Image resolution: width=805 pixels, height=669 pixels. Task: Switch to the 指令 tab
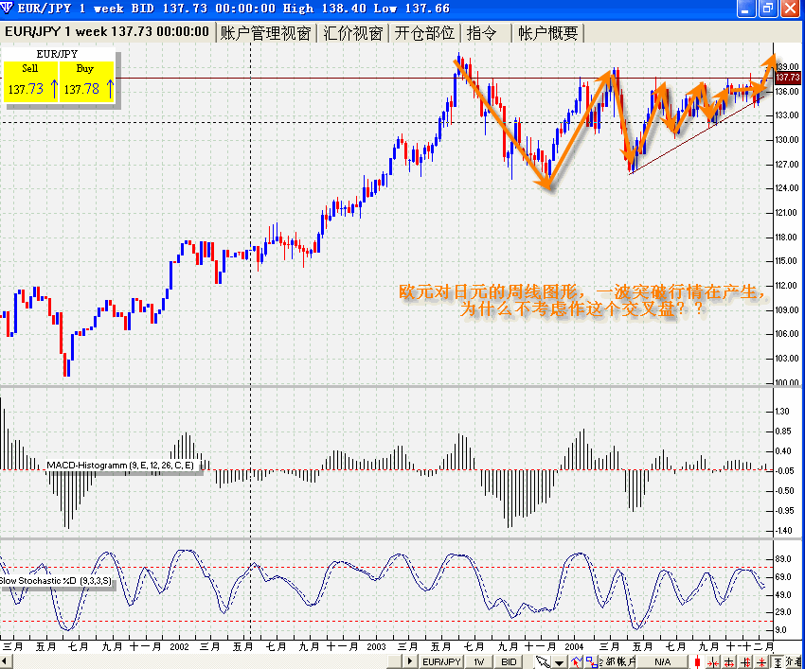click(486, 33)
